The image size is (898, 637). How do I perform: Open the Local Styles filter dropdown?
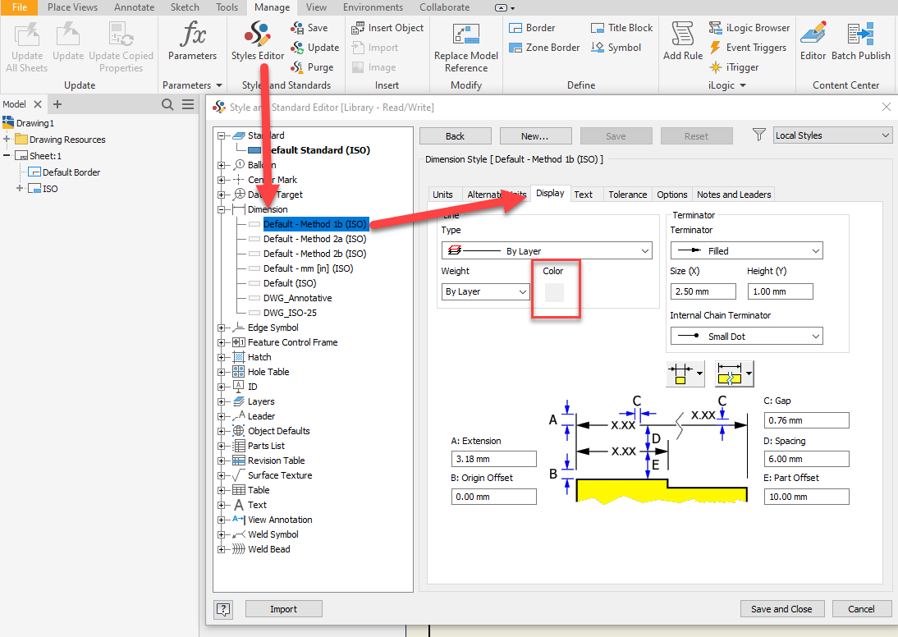click(x=832, y=135)
